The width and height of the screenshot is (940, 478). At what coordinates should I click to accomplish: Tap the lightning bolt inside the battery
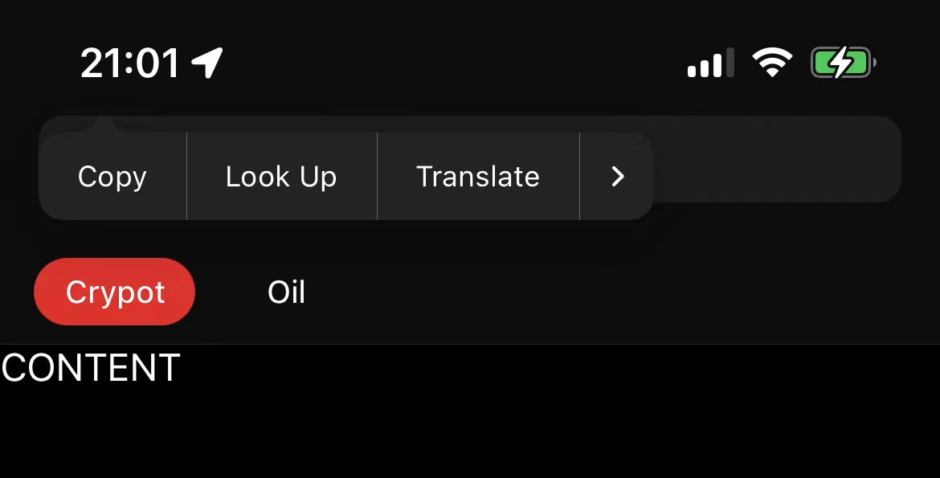(840, 62)
